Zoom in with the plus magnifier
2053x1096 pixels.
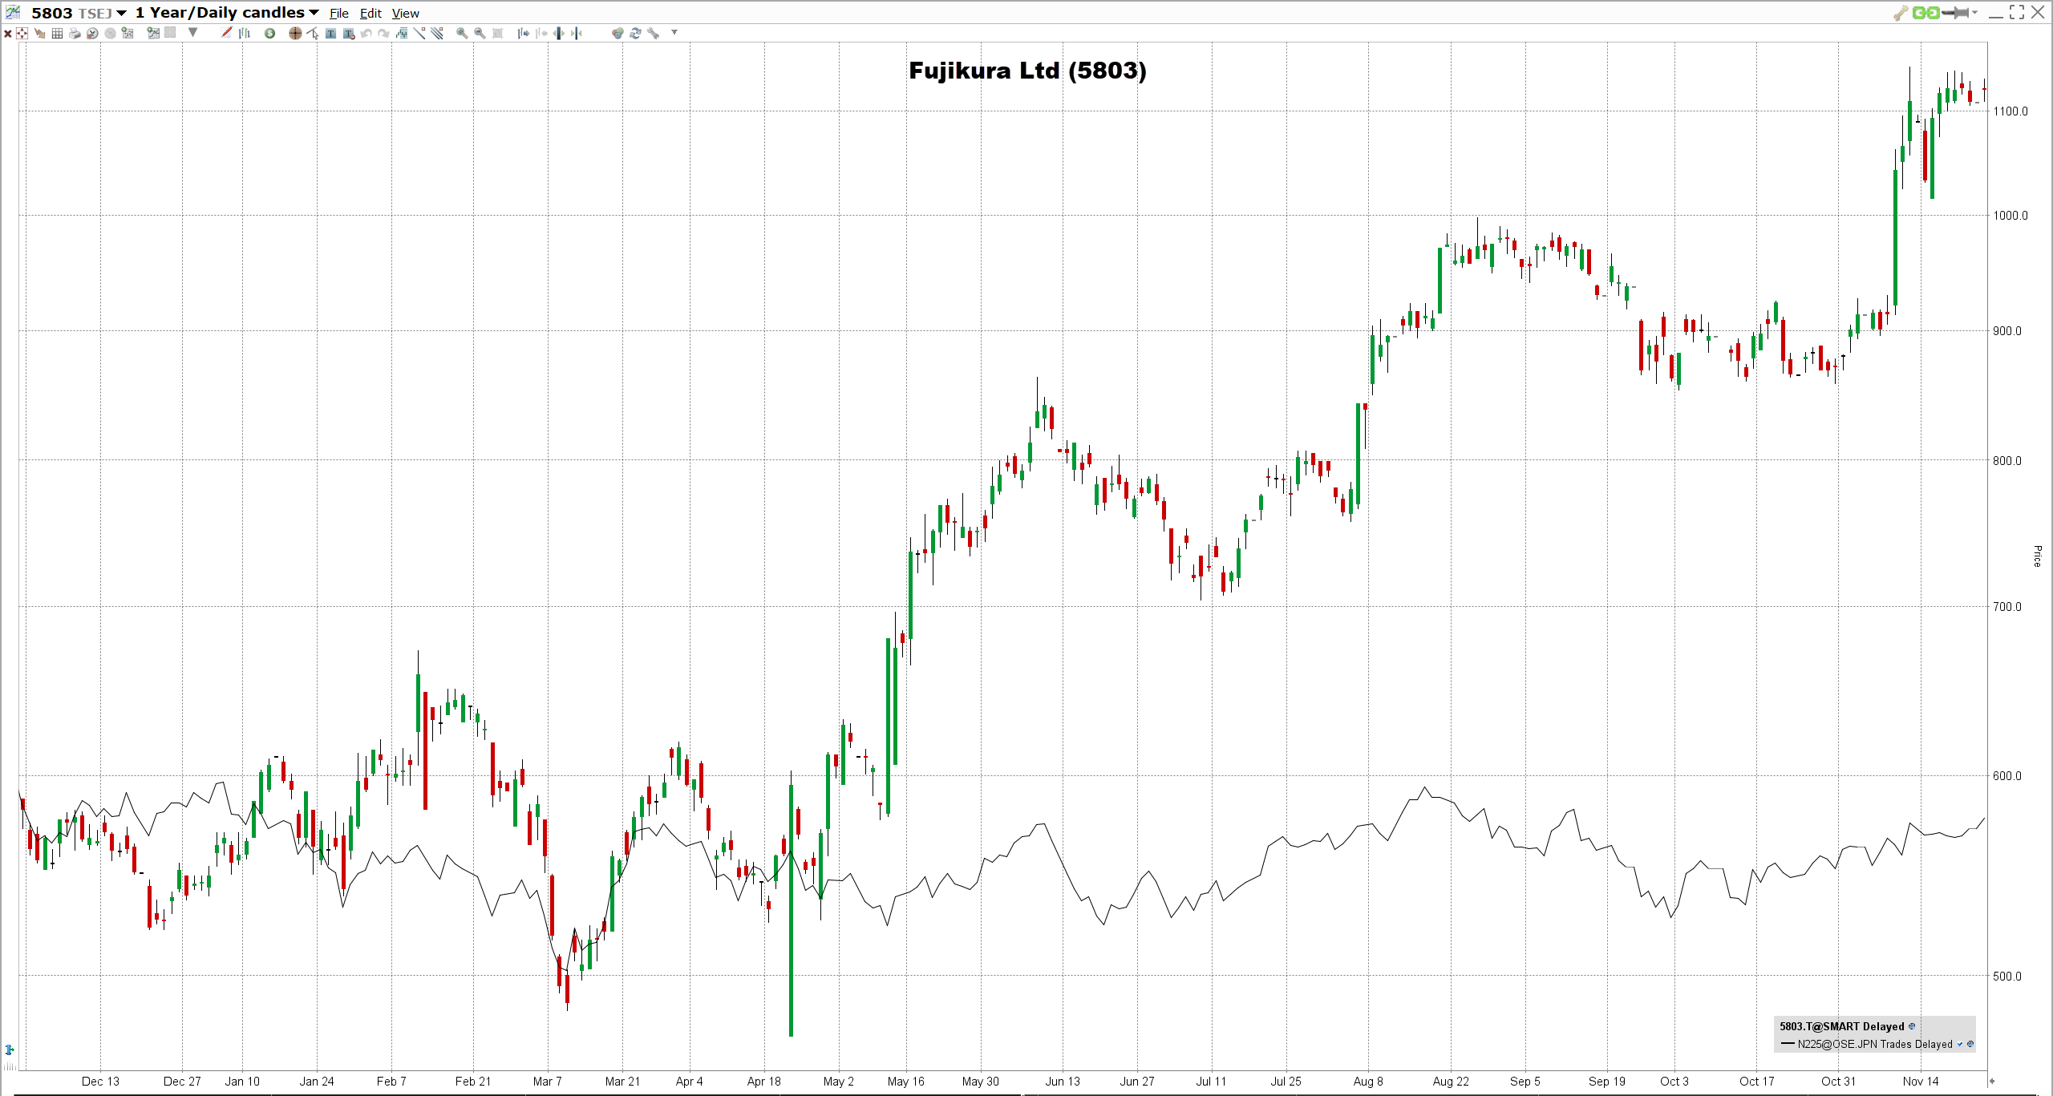[x=462, y=33]
